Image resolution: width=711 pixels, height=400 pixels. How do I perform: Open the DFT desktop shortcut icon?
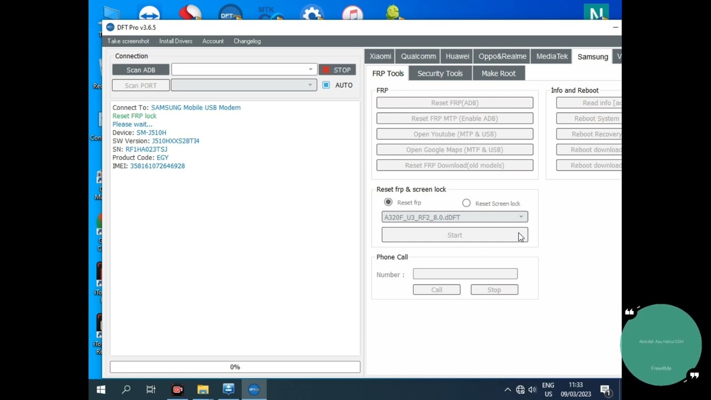[x=231, y=12]
